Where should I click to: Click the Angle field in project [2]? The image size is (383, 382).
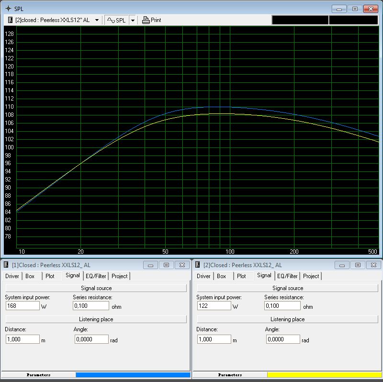pos(283,339)
